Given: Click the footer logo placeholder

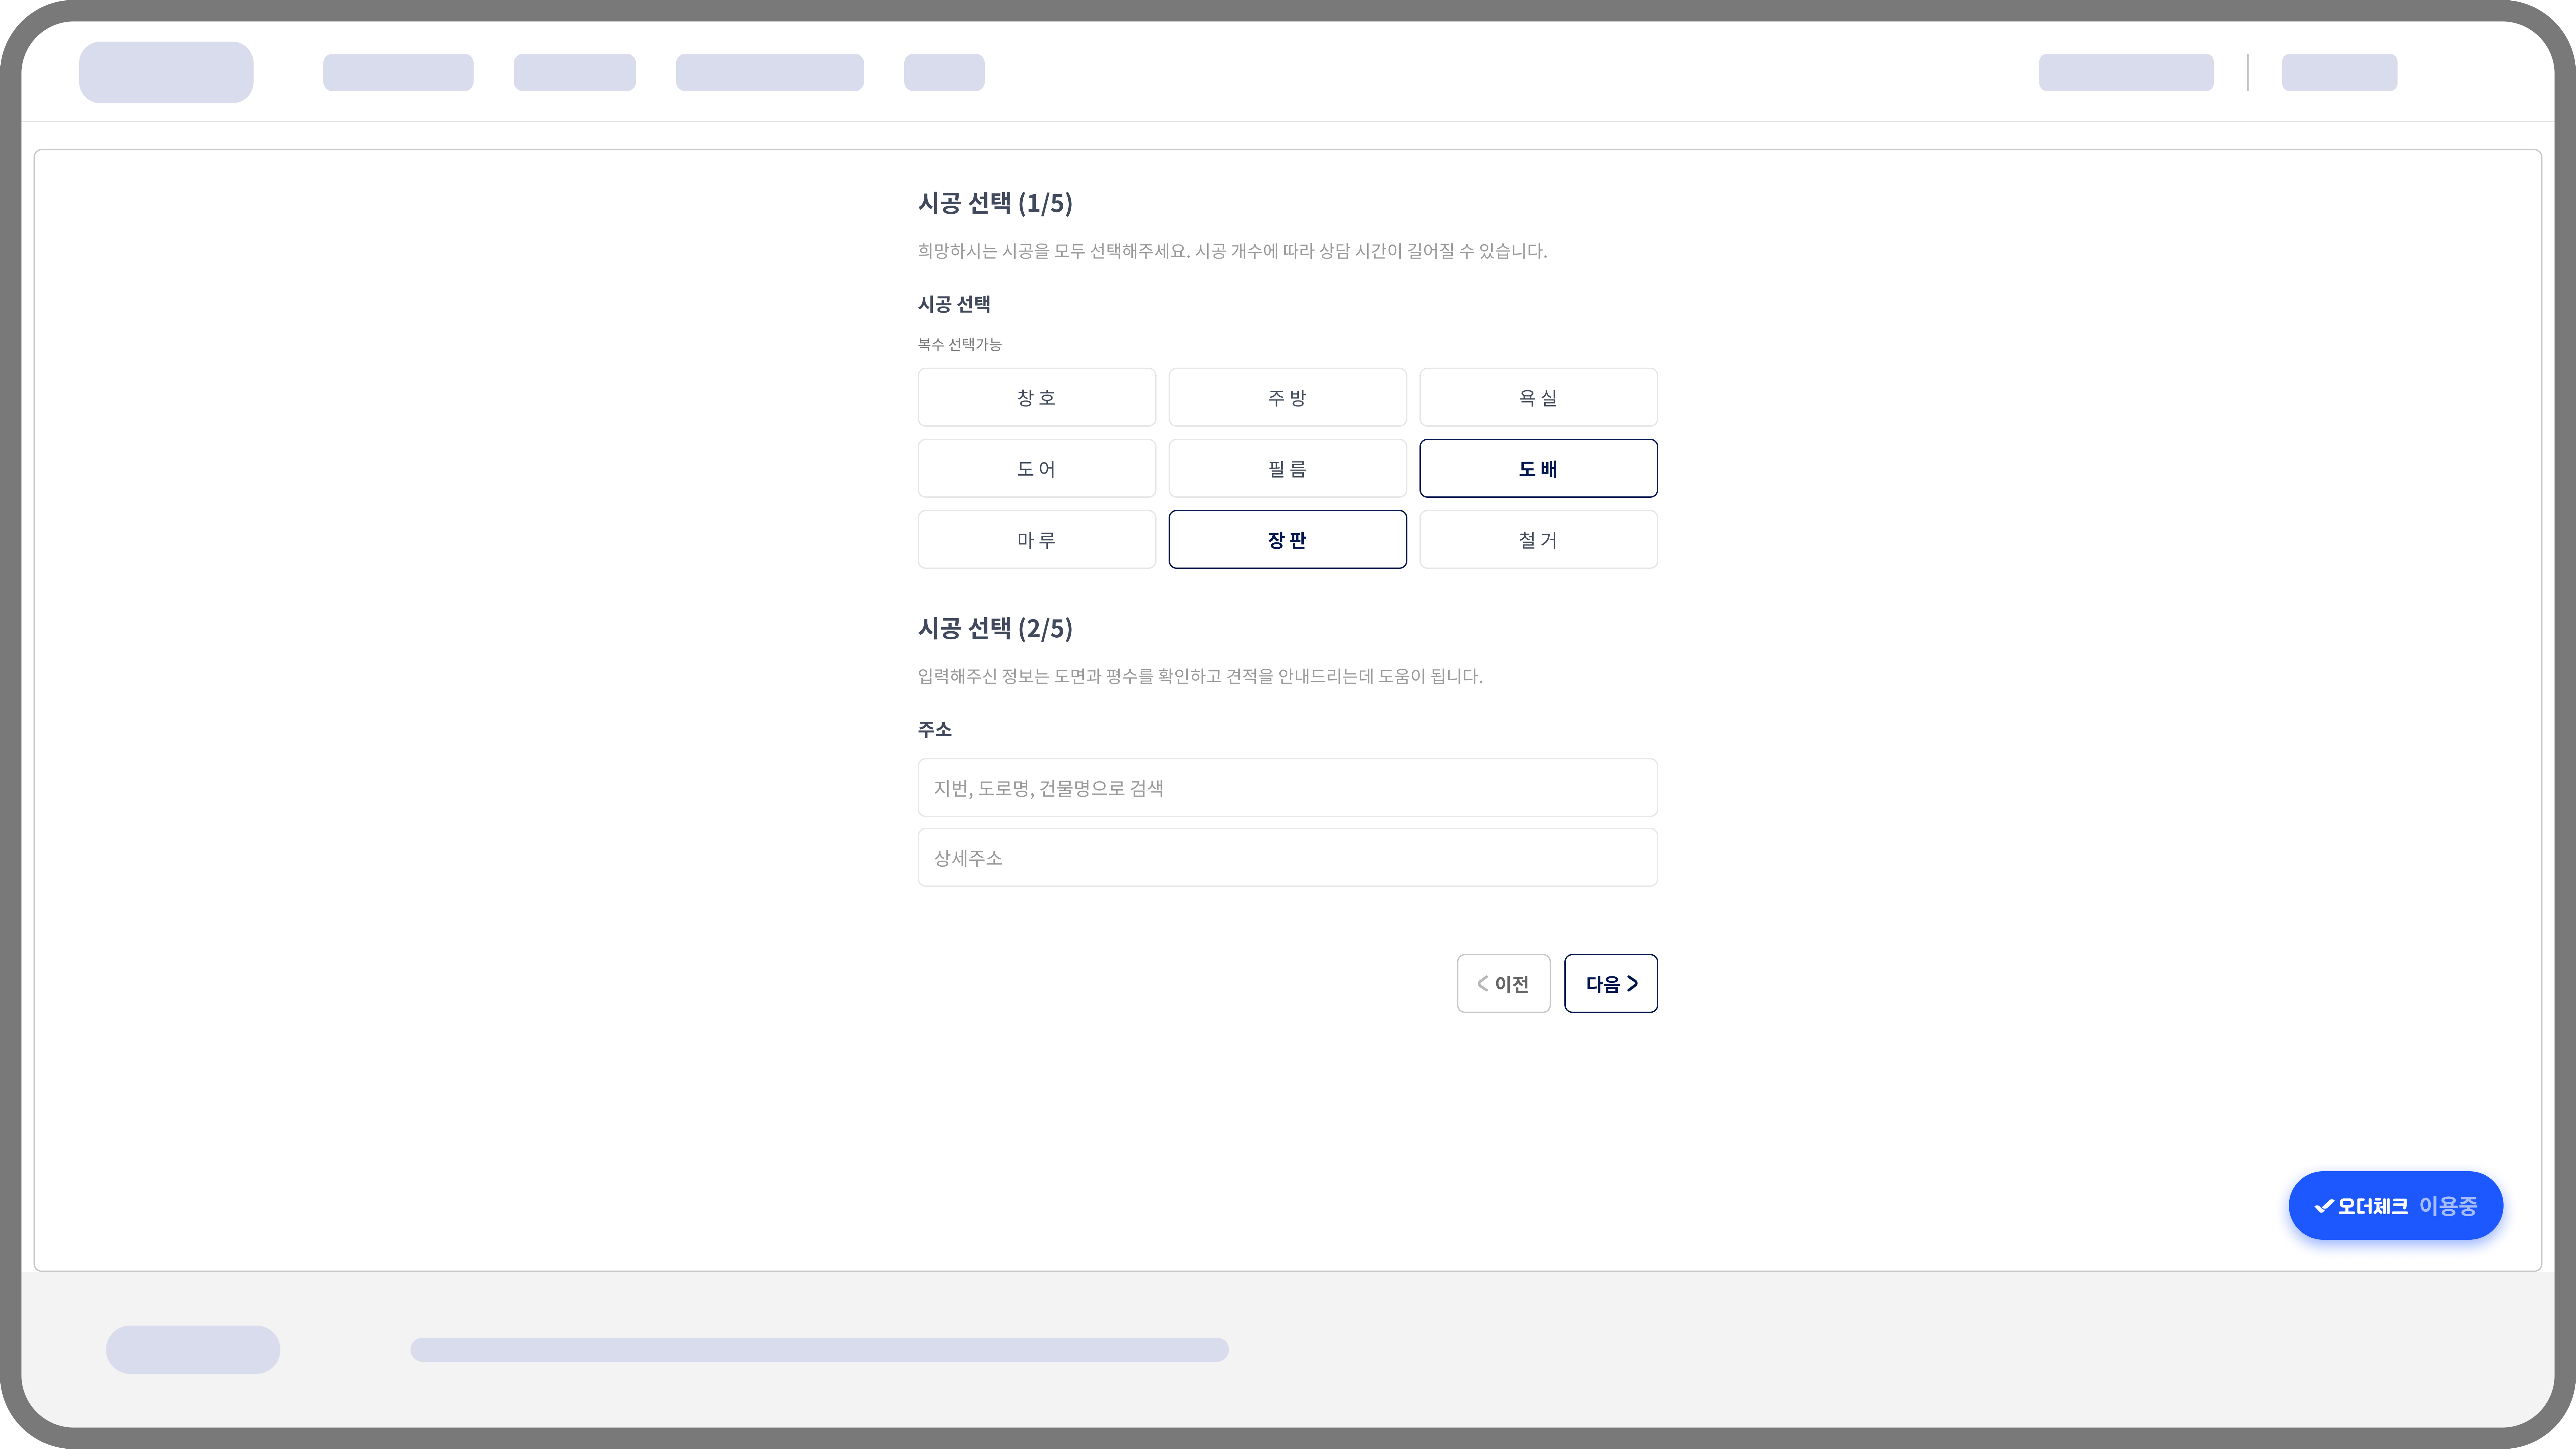Looking at the screenshot, I should 193,1349.
